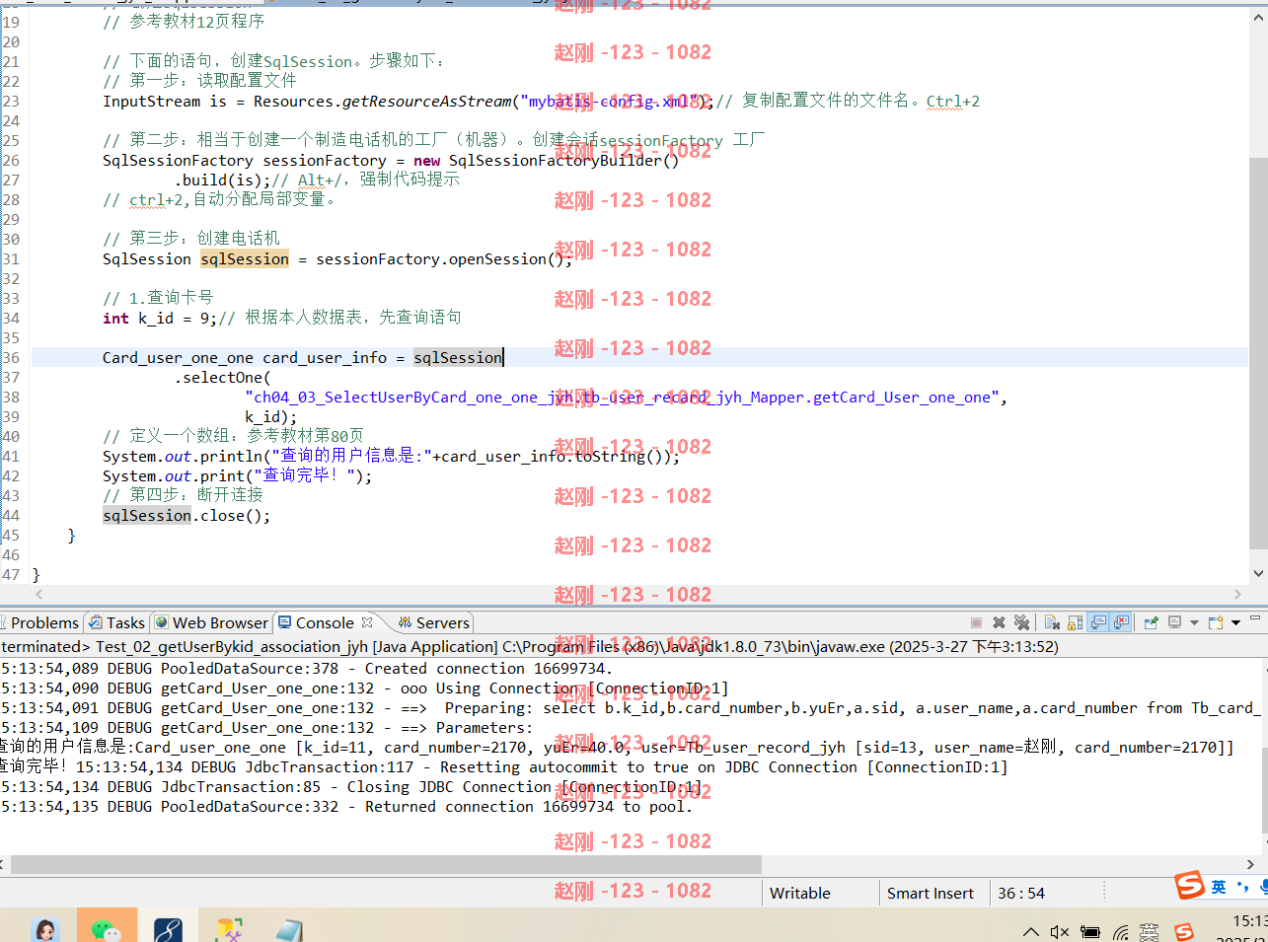Open the Web Browser tab
The width and height of the screenshot is (1268, 942).
pos(211,622)
